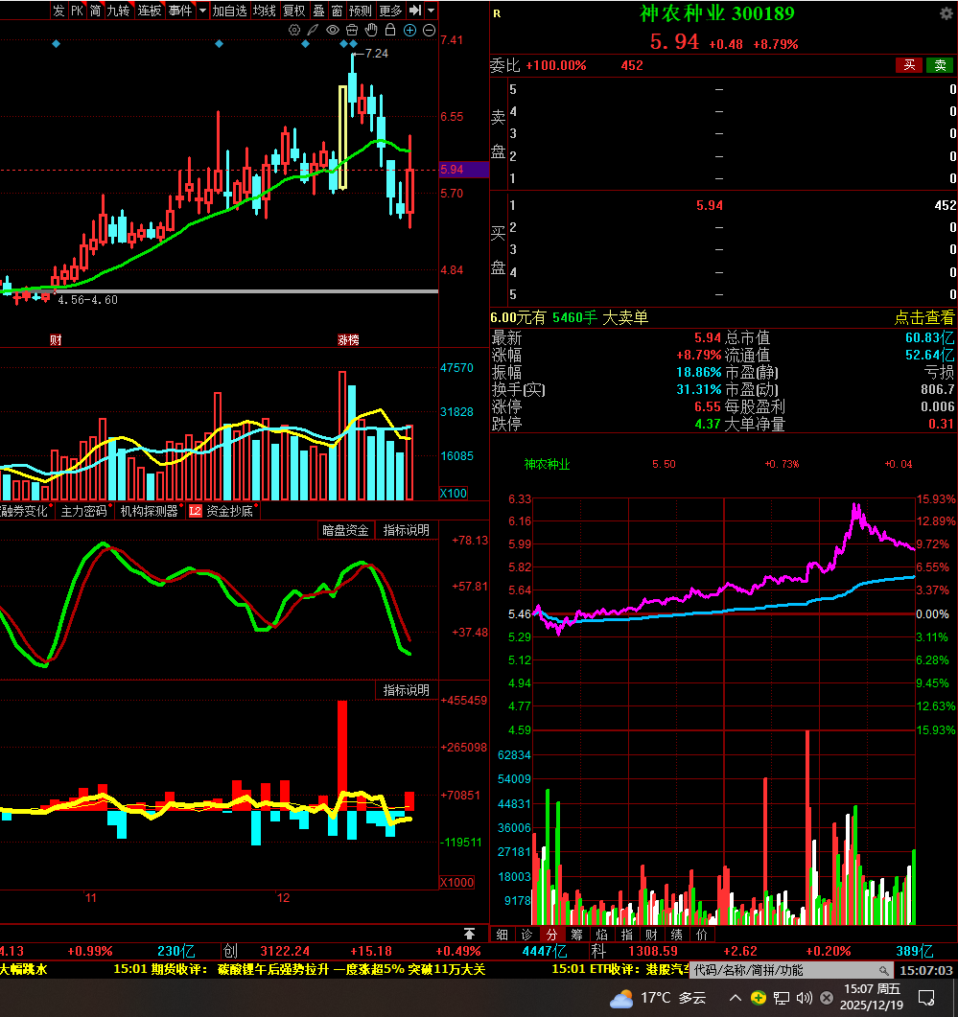
Task: Open network status icon in taskbar
Action: (x=782, y=998)
